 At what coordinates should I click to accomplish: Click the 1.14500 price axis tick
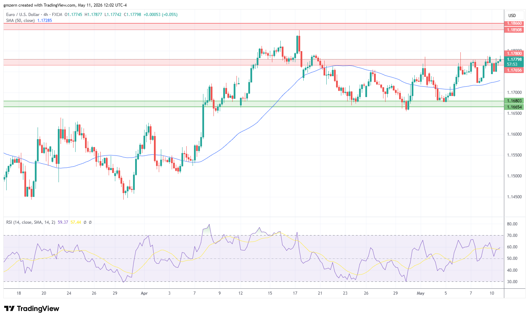point(514,197)
